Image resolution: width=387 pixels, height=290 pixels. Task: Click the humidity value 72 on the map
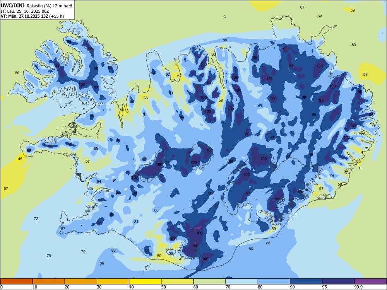pos(36,219)
